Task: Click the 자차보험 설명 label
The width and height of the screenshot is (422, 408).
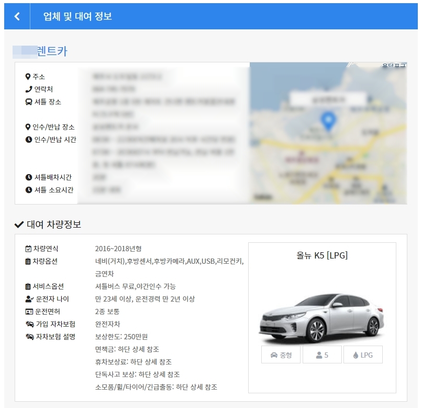Action: (55, 337)
